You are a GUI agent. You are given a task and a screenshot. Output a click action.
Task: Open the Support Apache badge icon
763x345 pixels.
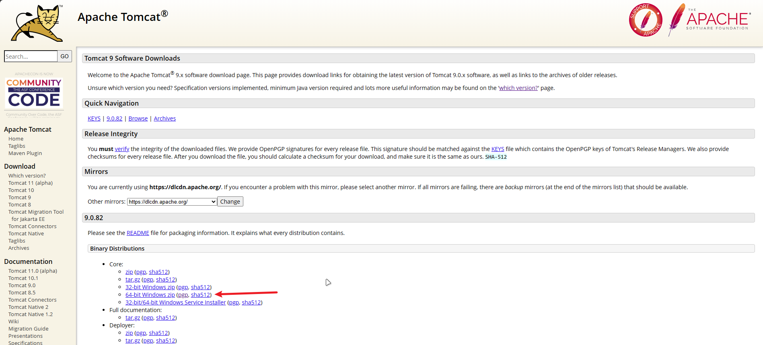646,20
